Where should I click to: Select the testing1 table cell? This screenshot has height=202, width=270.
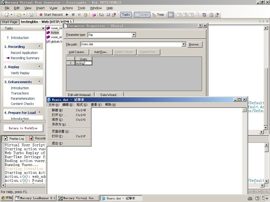tap(84, 63)
